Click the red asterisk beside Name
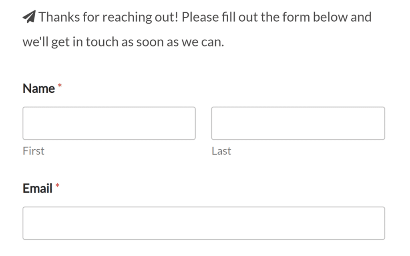Image resolution: width=410 pixels, height=256 pixels. [60, 85]
